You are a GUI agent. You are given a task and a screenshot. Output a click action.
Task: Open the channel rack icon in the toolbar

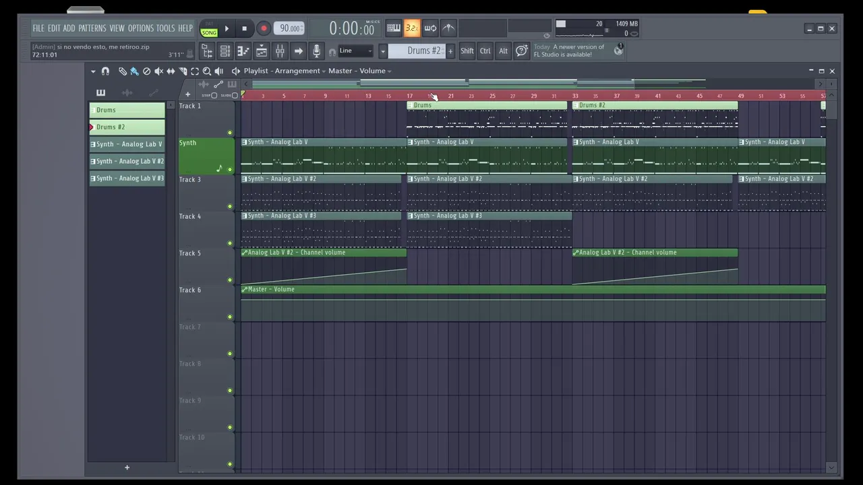click(225, 51)
